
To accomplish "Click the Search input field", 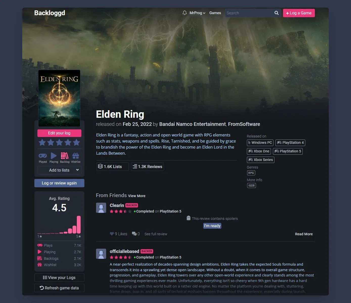I will [x=249, y=13].
